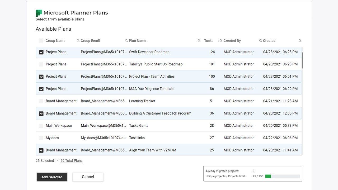Select plan name Swift Developer Roadmap
Viewport: 338px width, 190px height.
tap(149, 52)
